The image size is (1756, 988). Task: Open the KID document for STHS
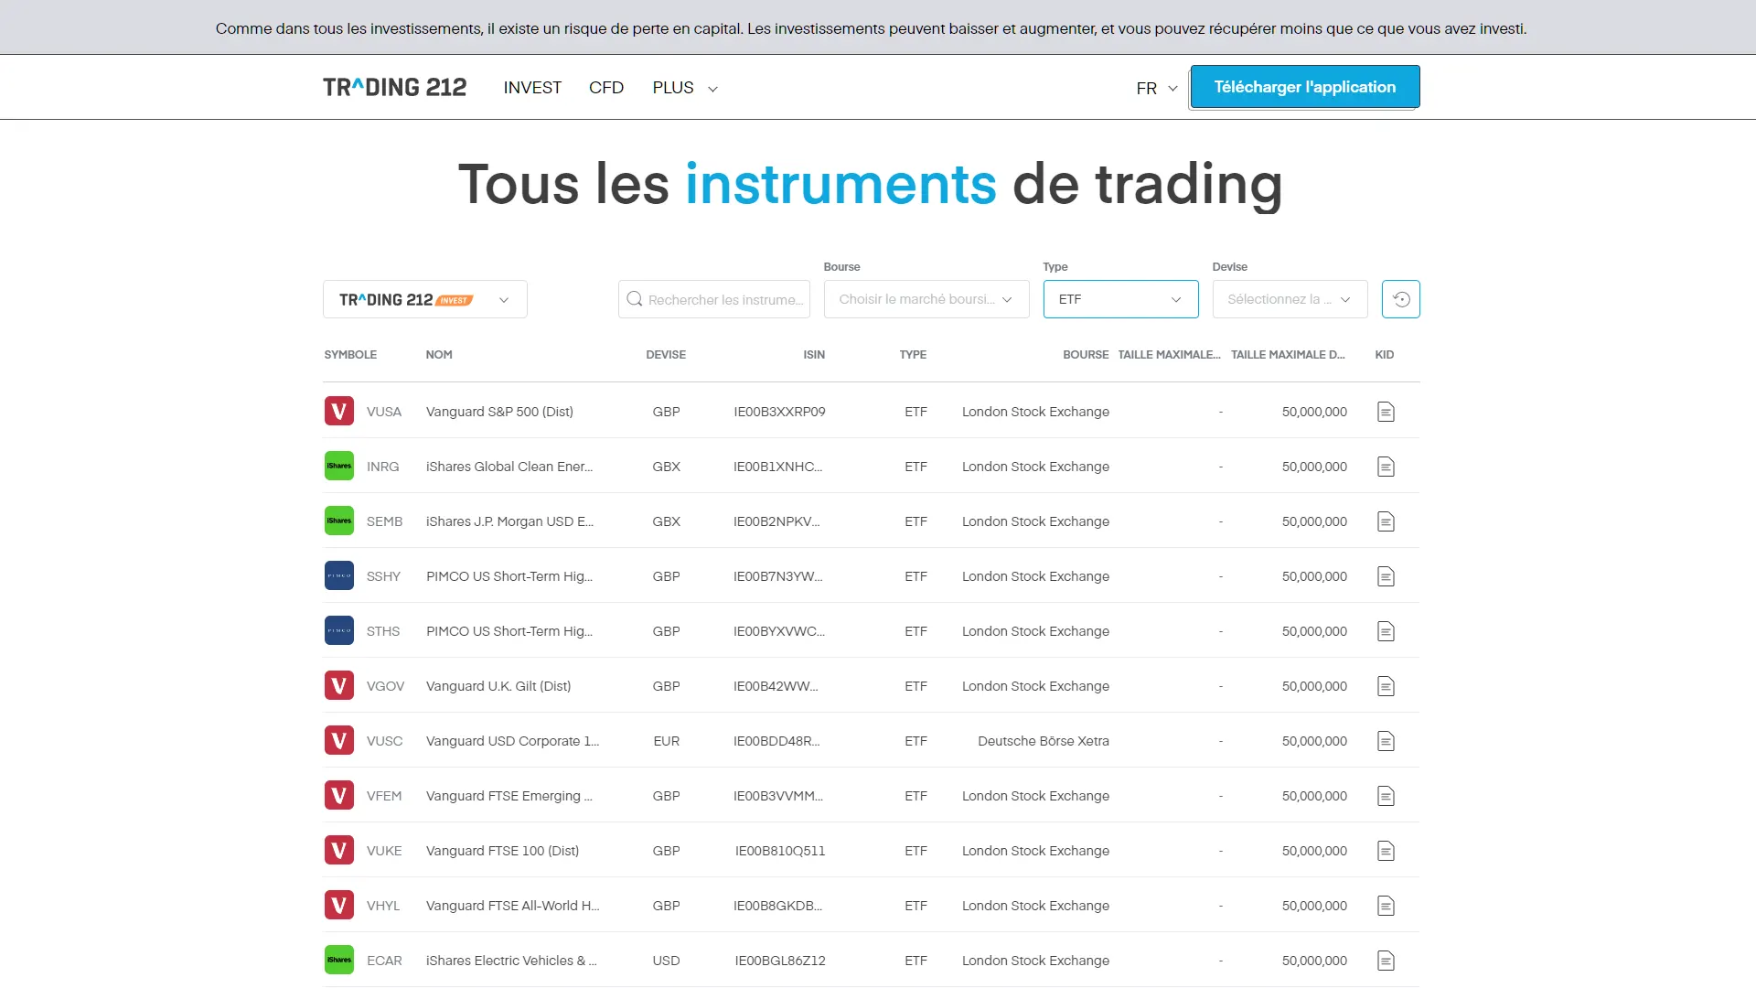click(x=1386, y=631)
